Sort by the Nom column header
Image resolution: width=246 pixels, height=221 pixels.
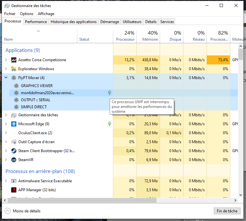click(40, 36)
